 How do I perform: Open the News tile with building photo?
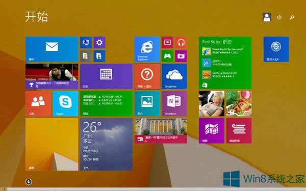point(161,131)
